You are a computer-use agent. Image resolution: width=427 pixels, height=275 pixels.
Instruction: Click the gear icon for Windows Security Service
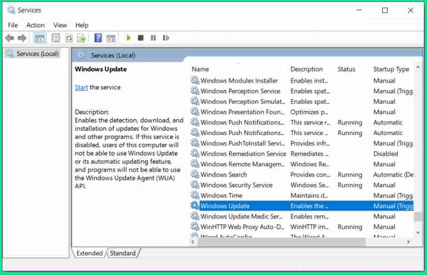pos(195,185)
